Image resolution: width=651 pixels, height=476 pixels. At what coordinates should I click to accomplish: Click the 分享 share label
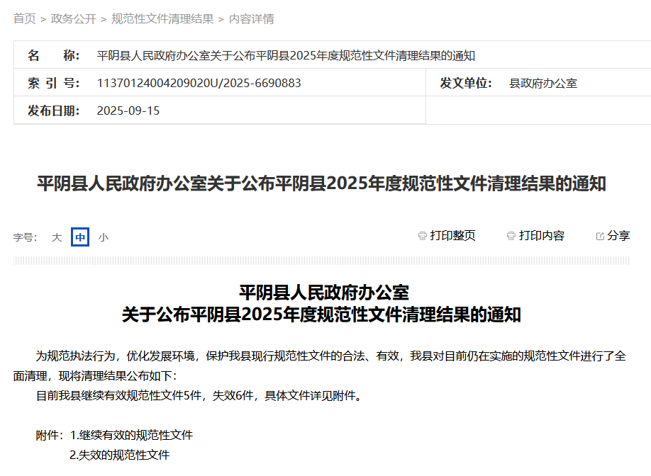(617, 235)
